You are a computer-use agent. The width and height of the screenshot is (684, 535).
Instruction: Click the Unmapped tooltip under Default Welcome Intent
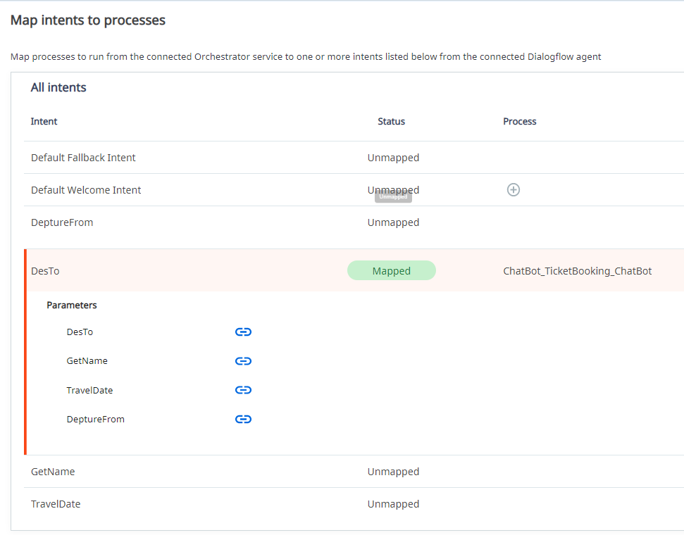[392, 196]
